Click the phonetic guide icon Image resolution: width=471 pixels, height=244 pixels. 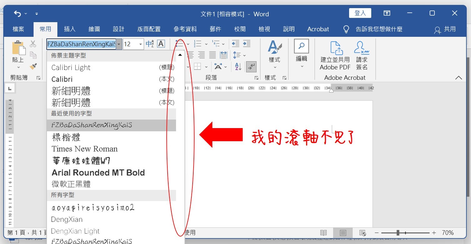pos(150,44)
